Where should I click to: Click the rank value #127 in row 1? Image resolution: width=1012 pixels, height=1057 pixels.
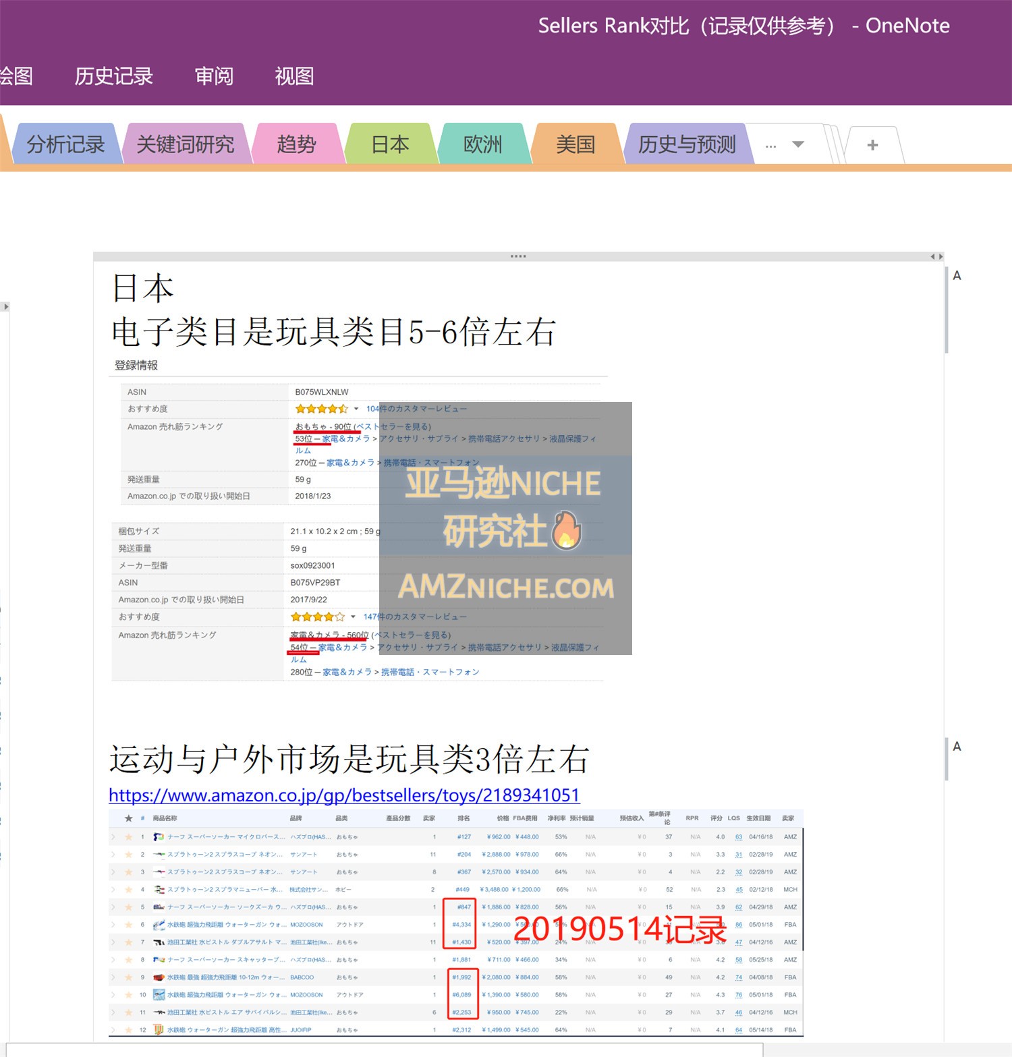[463, 837]
